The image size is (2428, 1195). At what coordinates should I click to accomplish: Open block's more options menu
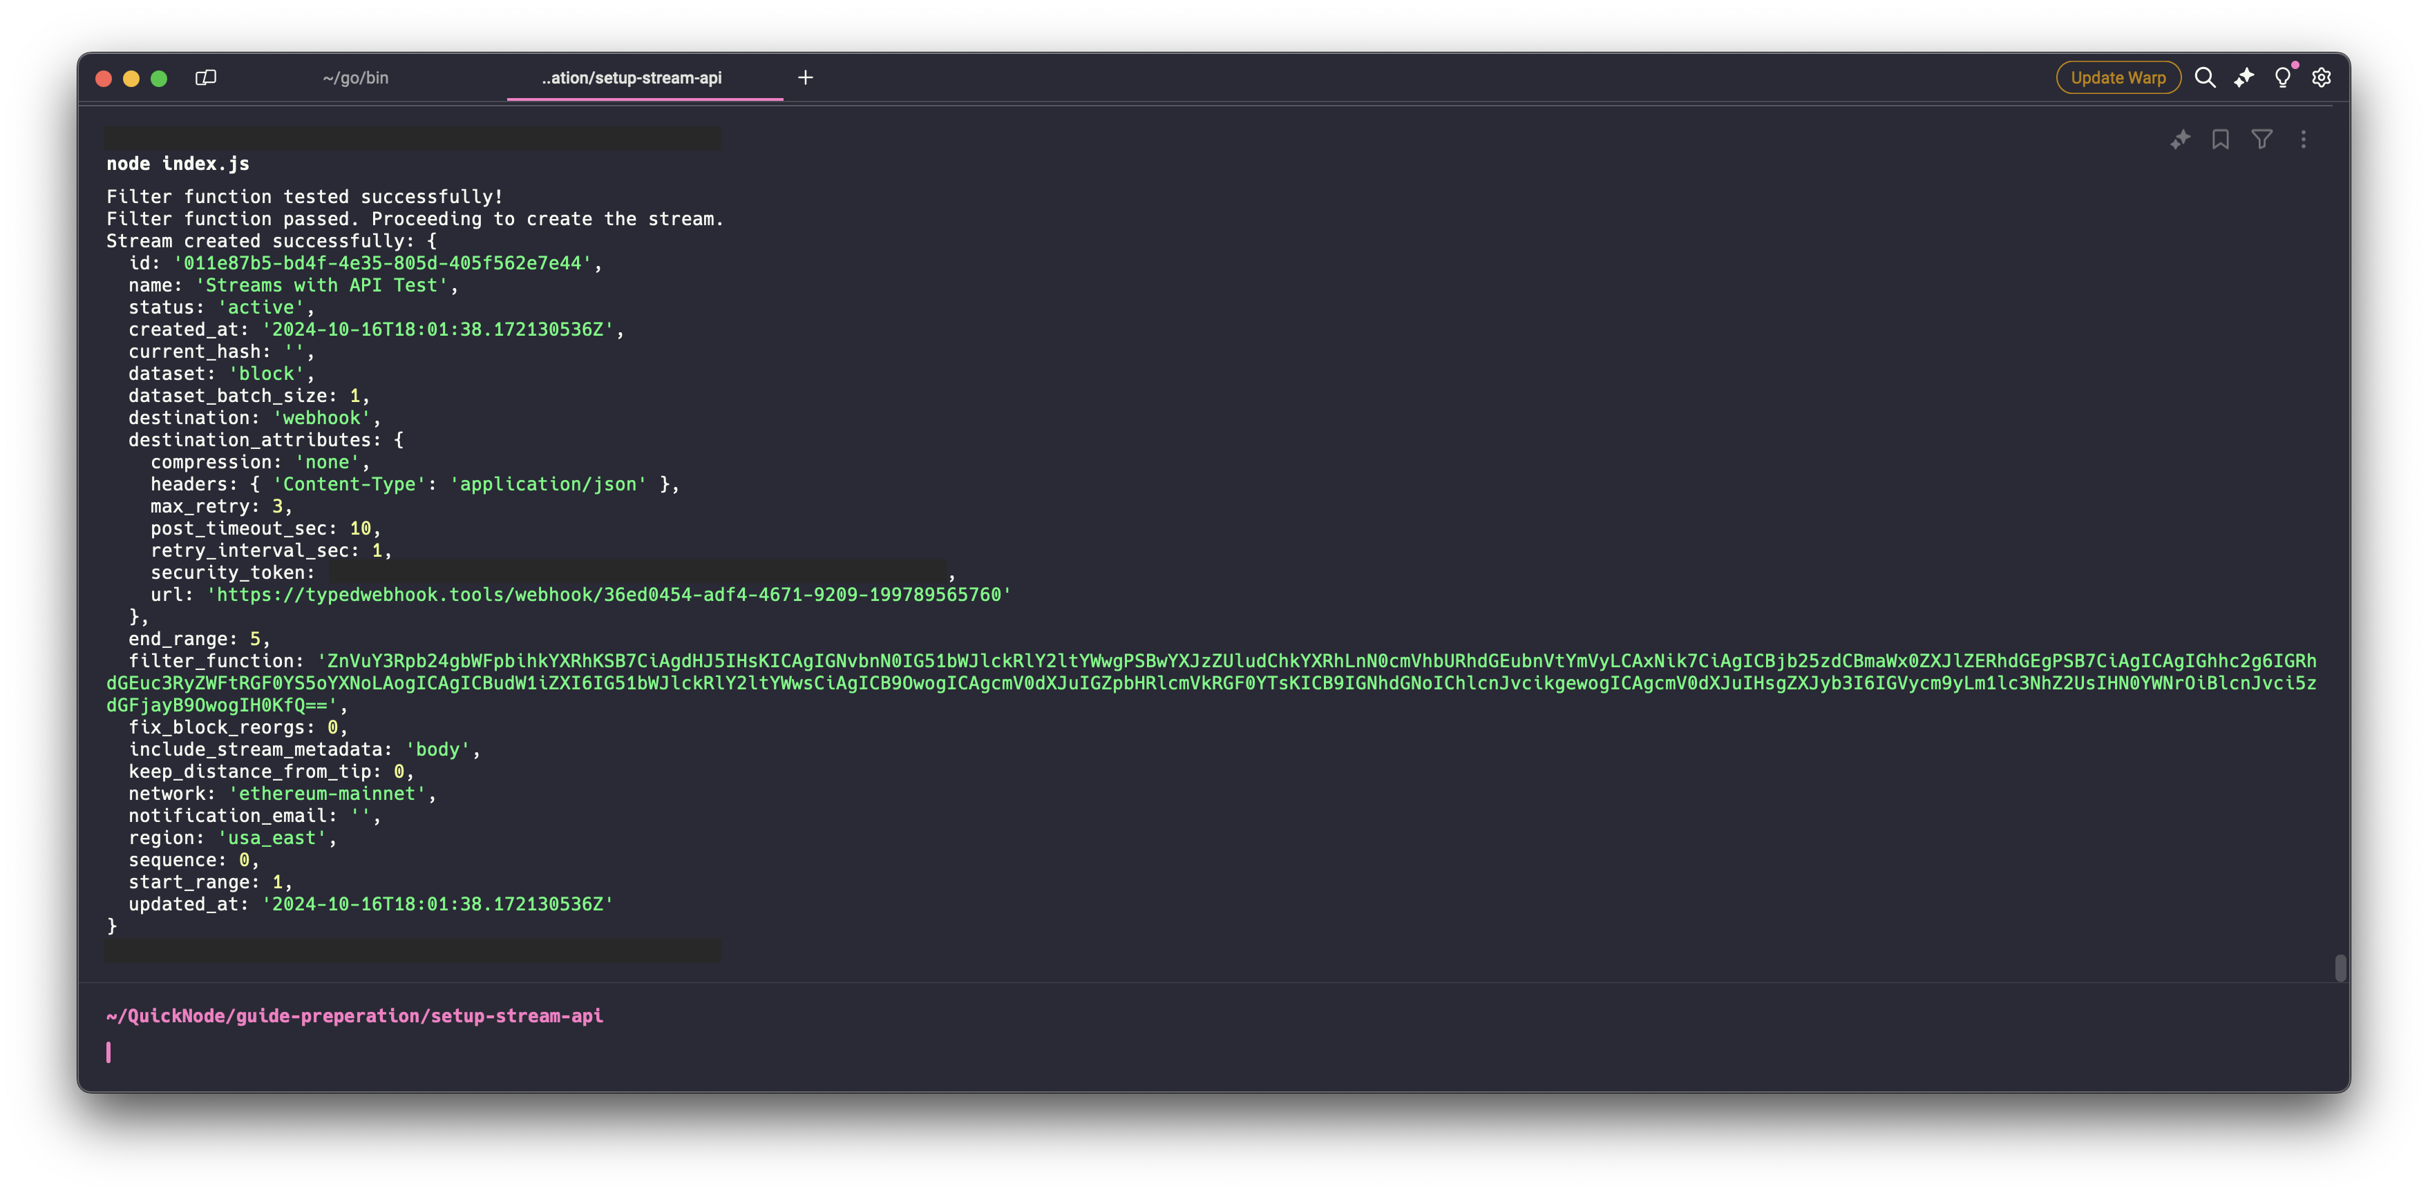(x=2303, y=140)
